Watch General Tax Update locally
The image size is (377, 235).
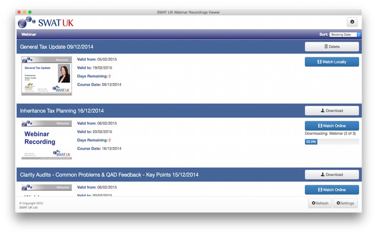[x=332, y=62]
